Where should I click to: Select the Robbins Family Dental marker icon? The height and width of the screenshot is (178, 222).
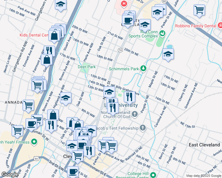(x=220, y=26)
